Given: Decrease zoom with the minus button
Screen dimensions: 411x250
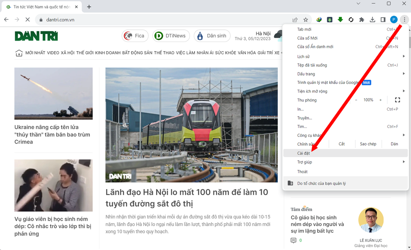Looking at the screenshot, I should click(x=356, y=100).
